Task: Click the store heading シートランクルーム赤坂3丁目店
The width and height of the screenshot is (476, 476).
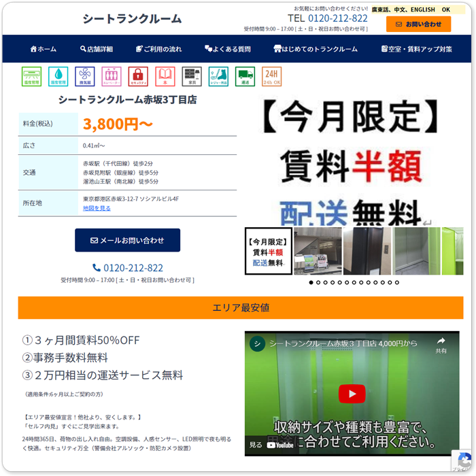Action: click(128, 100)
